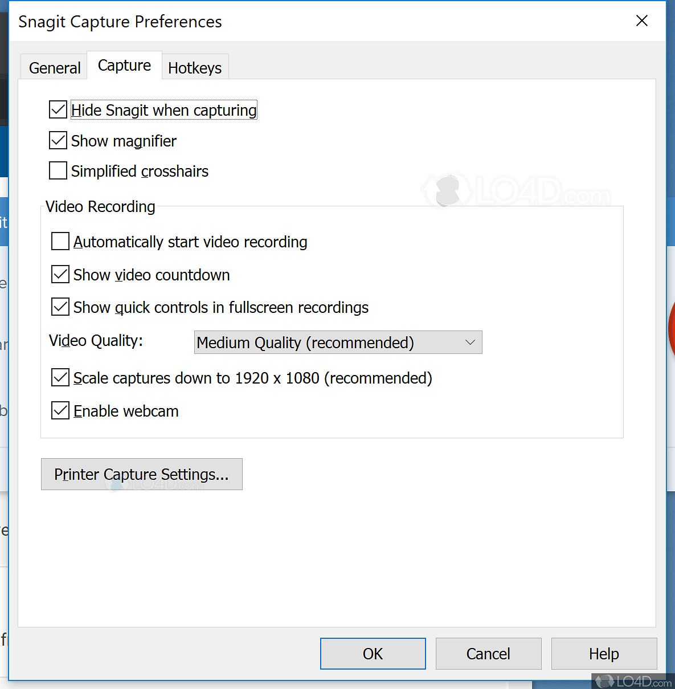Switch to the General tab
This screenshot has width=675, height=689.
54,67
